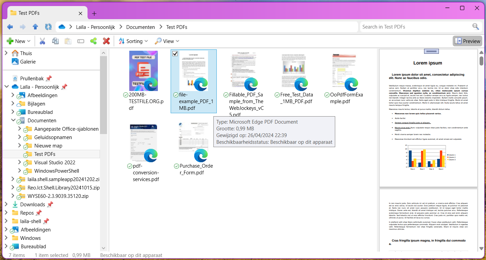Open the View dropdown menu

click(x=167, y=41)
